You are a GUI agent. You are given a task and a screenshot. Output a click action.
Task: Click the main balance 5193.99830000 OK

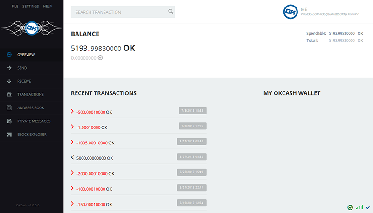click(x=103, y=48)
